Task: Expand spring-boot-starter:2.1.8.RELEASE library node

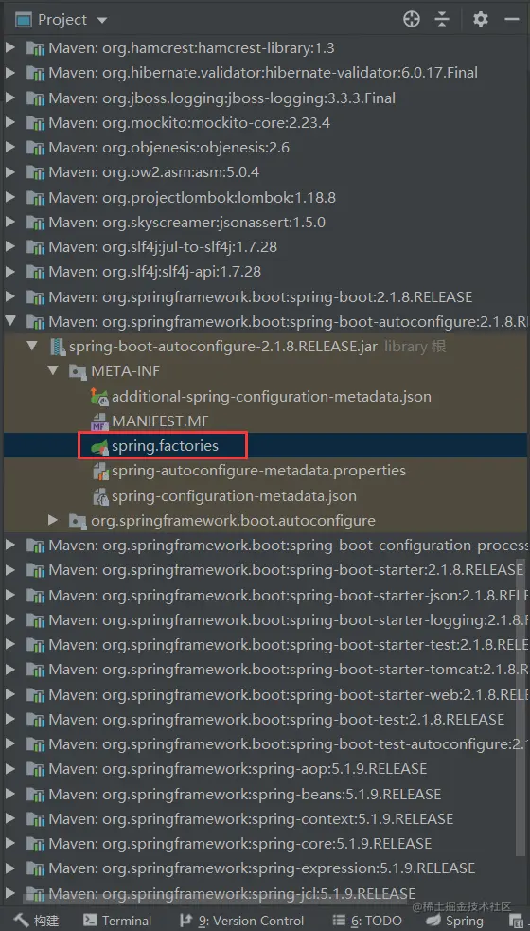Action: pos(10,570)
